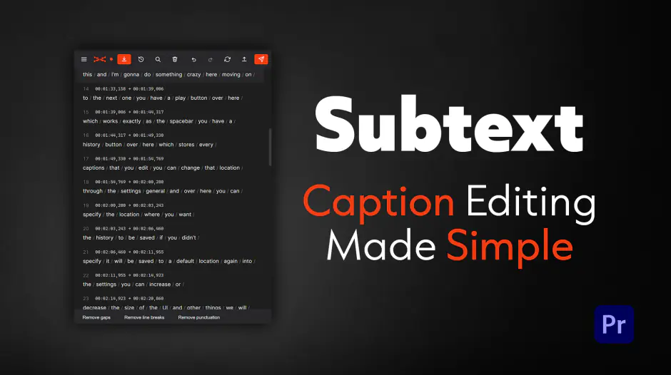Redo the caption edit

[210, 59]
